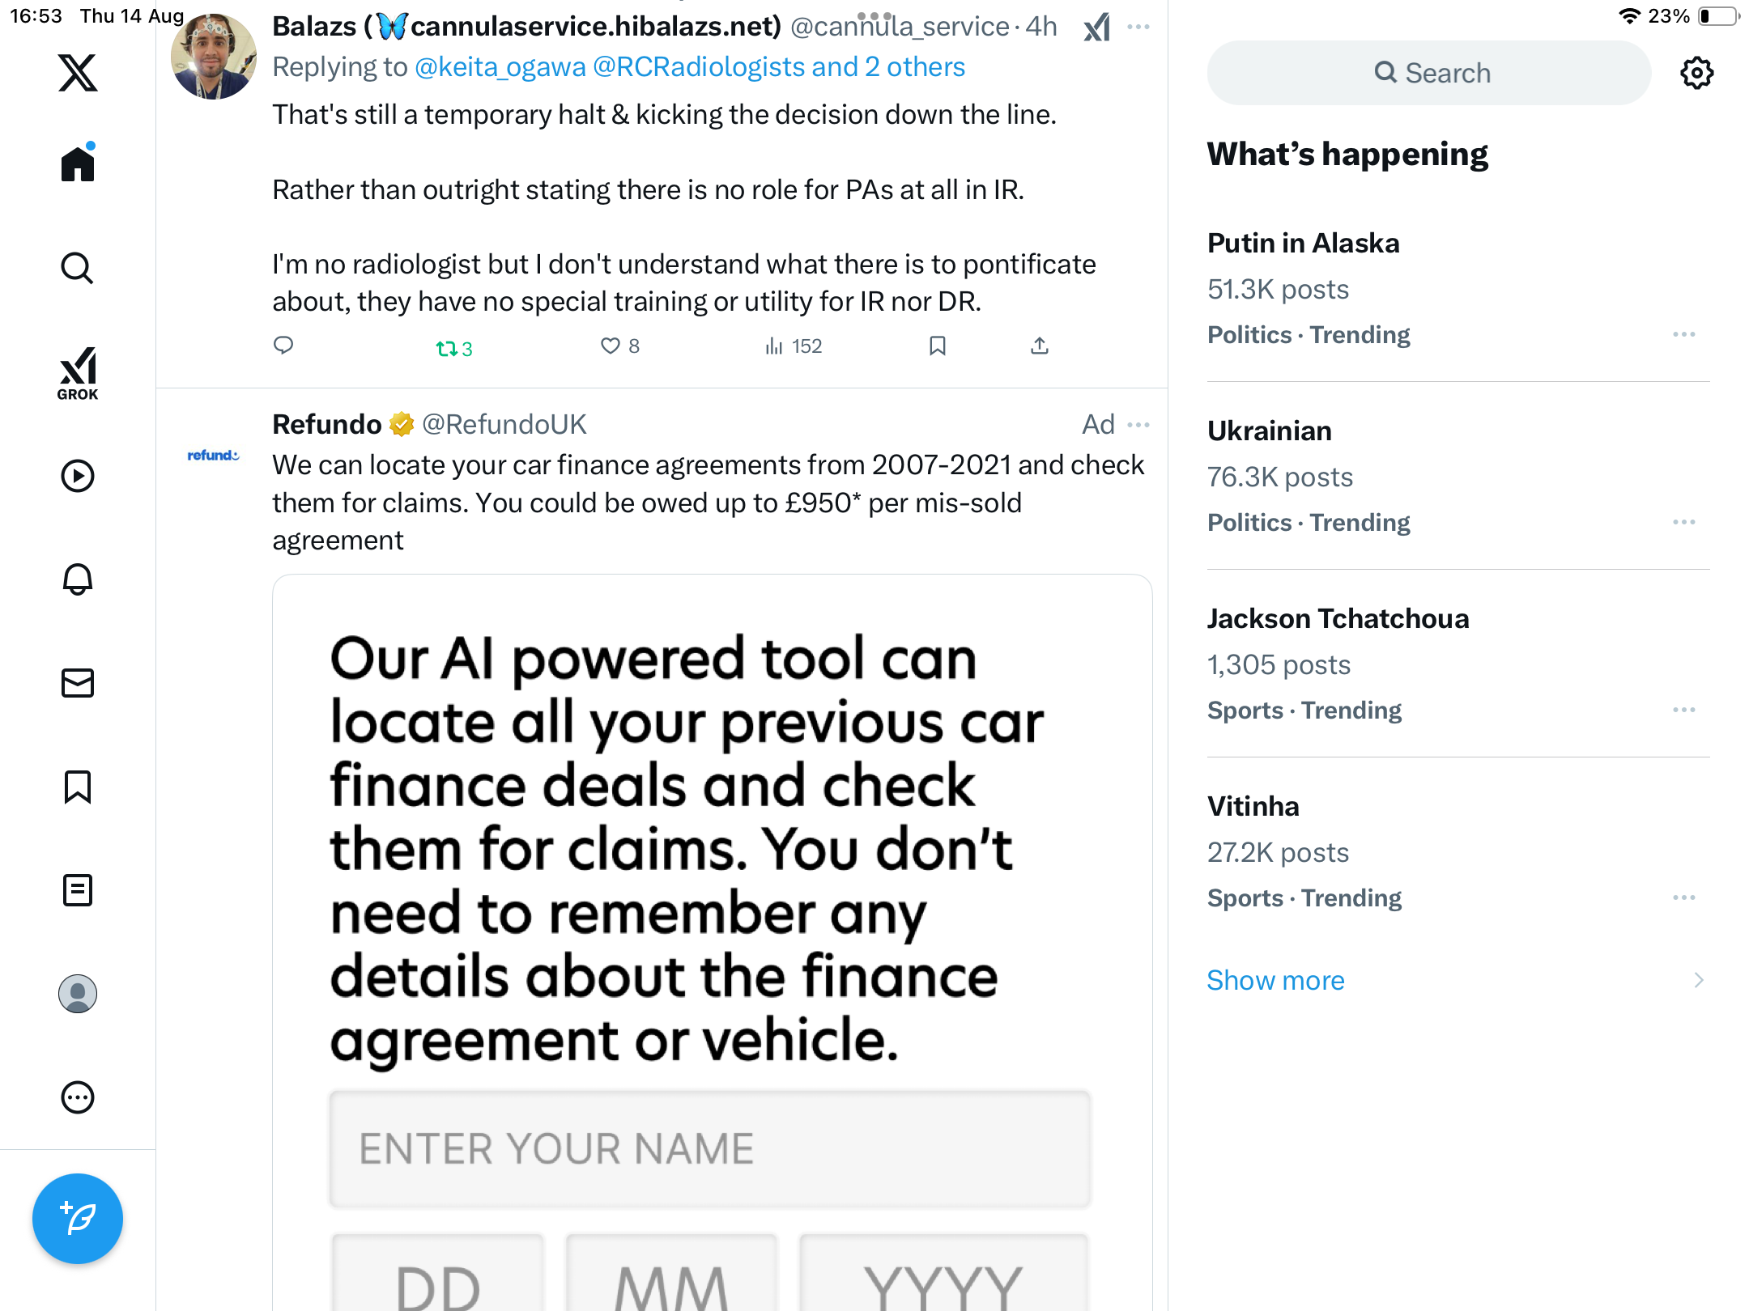The height and width of the screenshot is (1311, 1749).
Task: Like Balazs's reply with 8 likes
Action: (x=611, y=346)
